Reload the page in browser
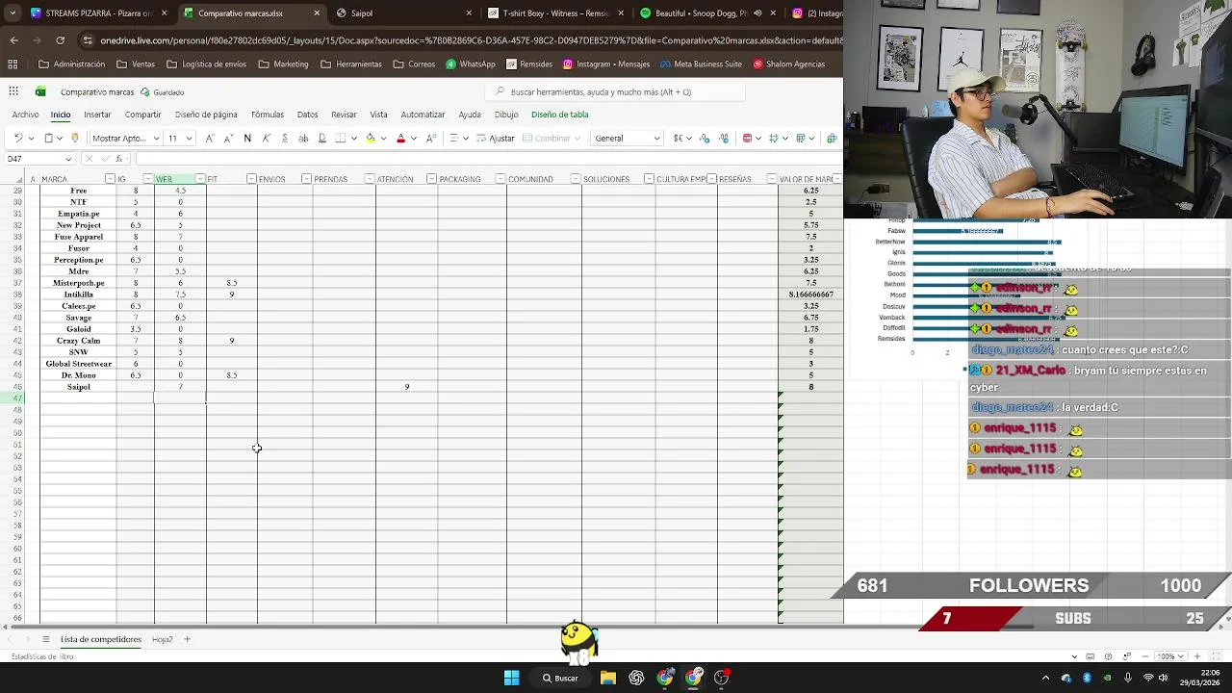This screenshot has height=693, width=1232. (x=60, y=40)
